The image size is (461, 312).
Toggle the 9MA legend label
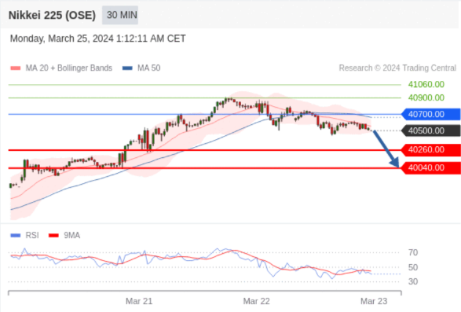[72, 235]
